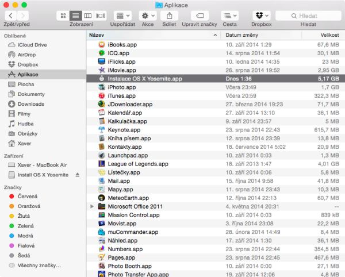This screenshot has width=345, height=277.
Task: Open the Dropbox toolbar icon menu
Action: (262, 15)
